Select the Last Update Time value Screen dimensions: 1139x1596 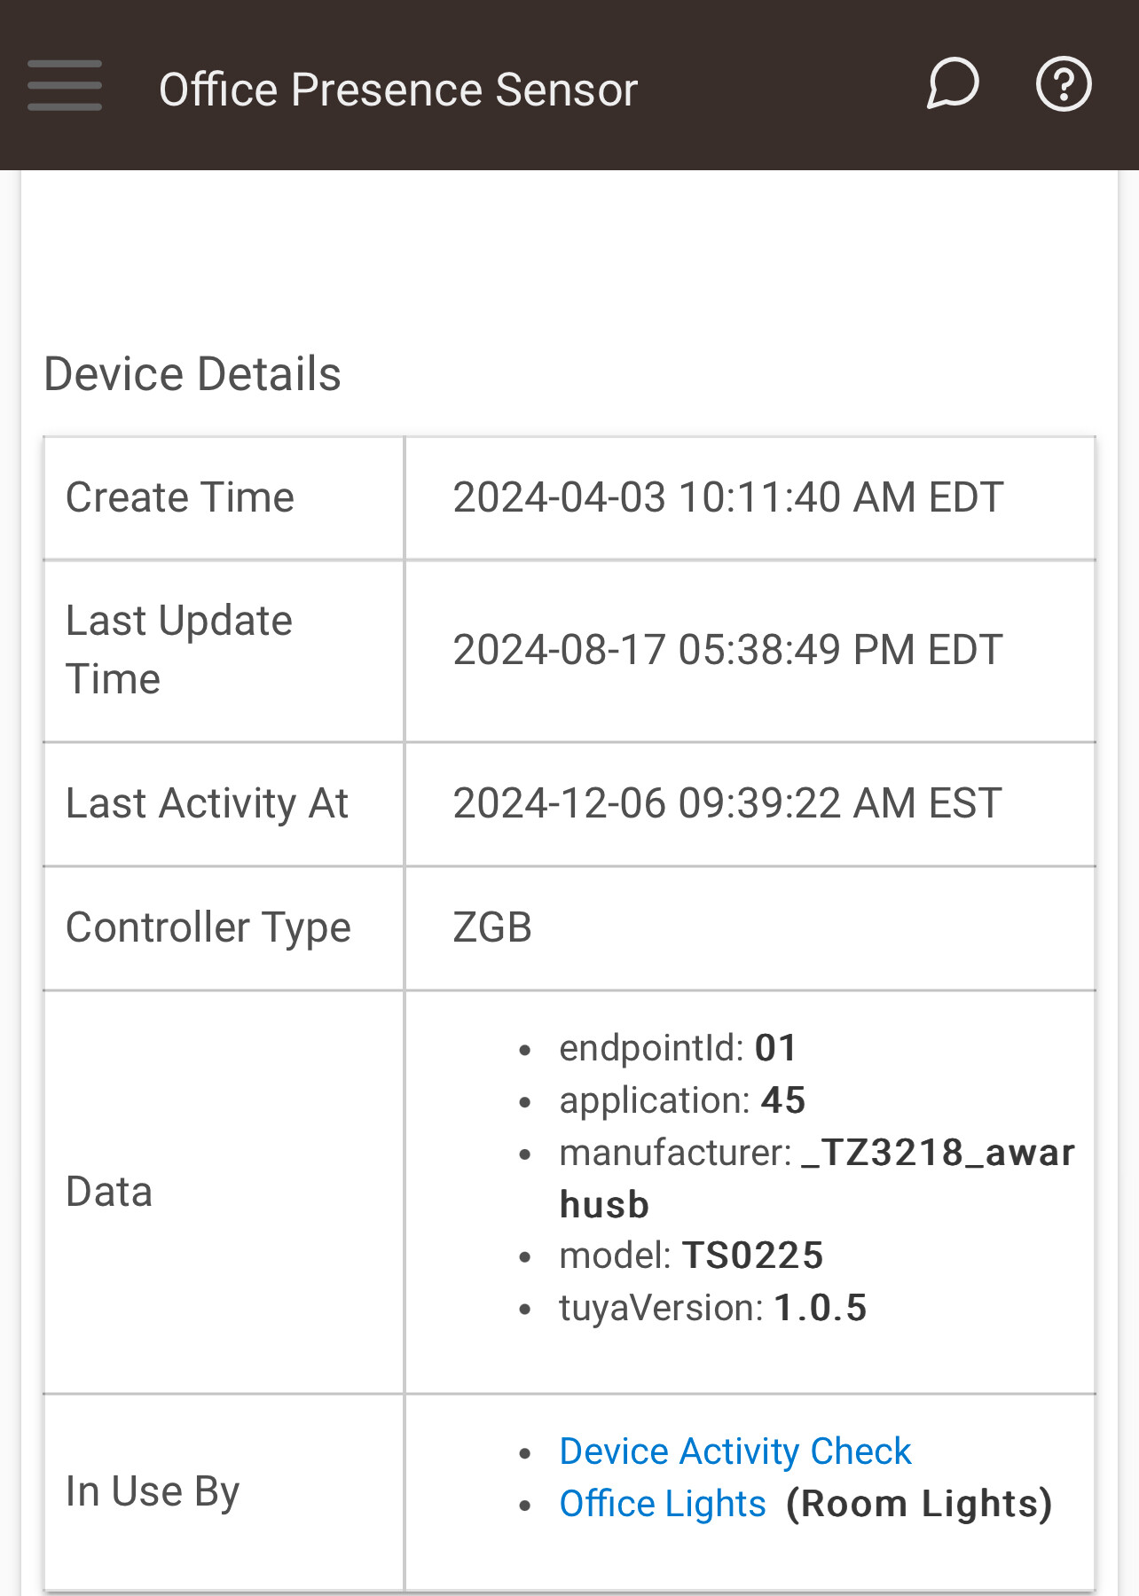(x=727, y=650)
